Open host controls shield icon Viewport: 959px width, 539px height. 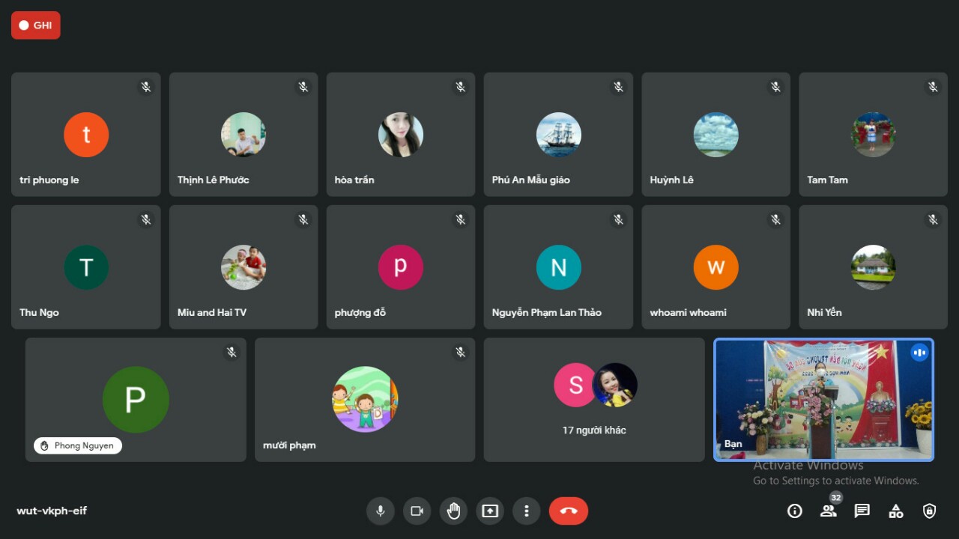coord(930,511)
